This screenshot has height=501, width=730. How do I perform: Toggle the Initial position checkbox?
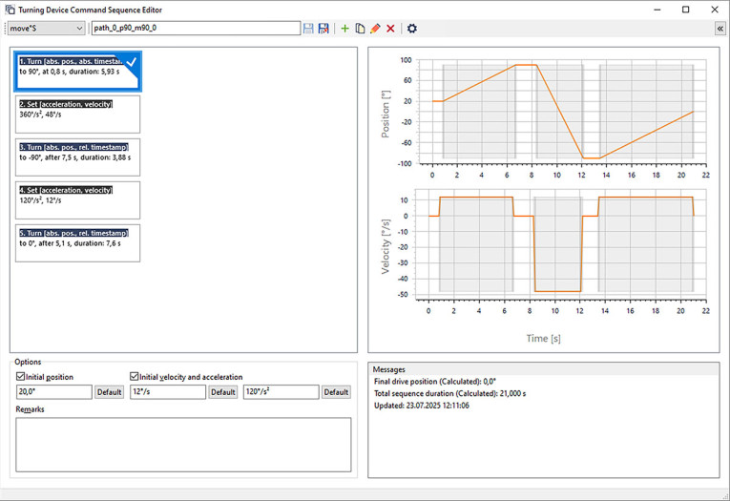(x=22, y=377)
